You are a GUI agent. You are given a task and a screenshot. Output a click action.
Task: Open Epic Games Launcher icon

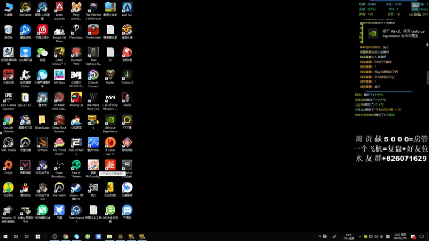[x=8, y=101]
